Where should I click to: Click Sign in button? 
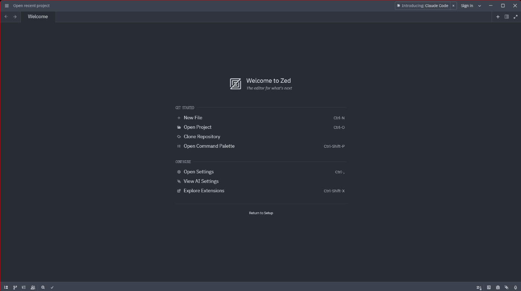point(467,6)
